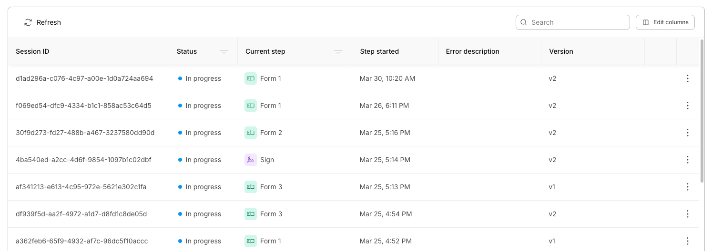Click the magnifier icon in Search box
The height and width of the screenshot is (251, 712).
coord(524,22)
